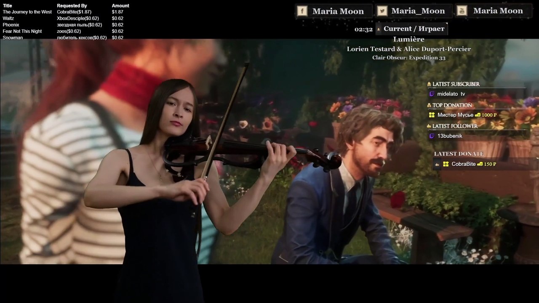Open the Maria Moon Facebook link
This screenshot has height=303, width=539.
[338, 11]
